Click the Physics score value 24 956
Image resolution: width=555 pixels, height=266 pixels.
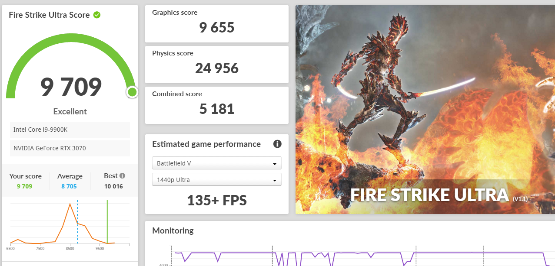(217, 68)
